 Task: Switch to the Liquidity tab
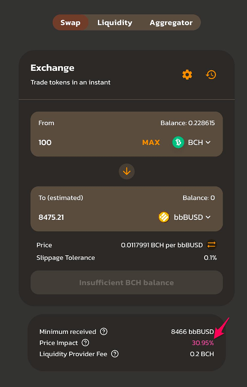[x=115, y=23]
